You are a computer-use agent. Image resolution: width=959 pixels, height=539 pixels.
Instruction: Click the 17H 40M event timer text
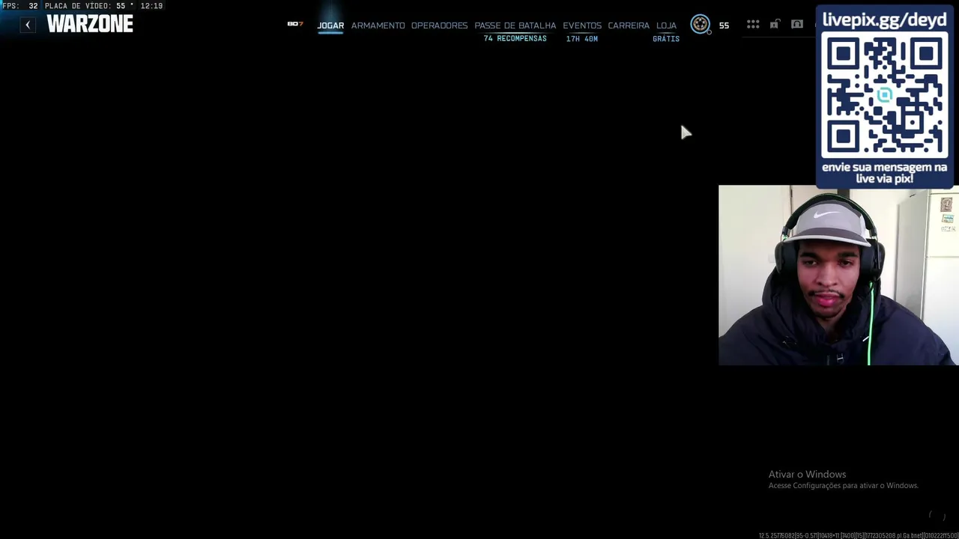tap(582, 38)
